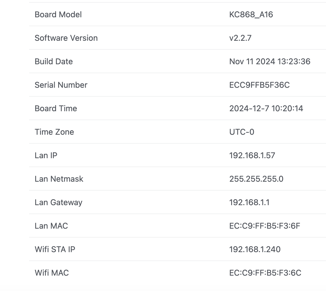The image size is (326, 291).
Task: Click the Wifi STA IP label
Action: click(x=55, y=249)
